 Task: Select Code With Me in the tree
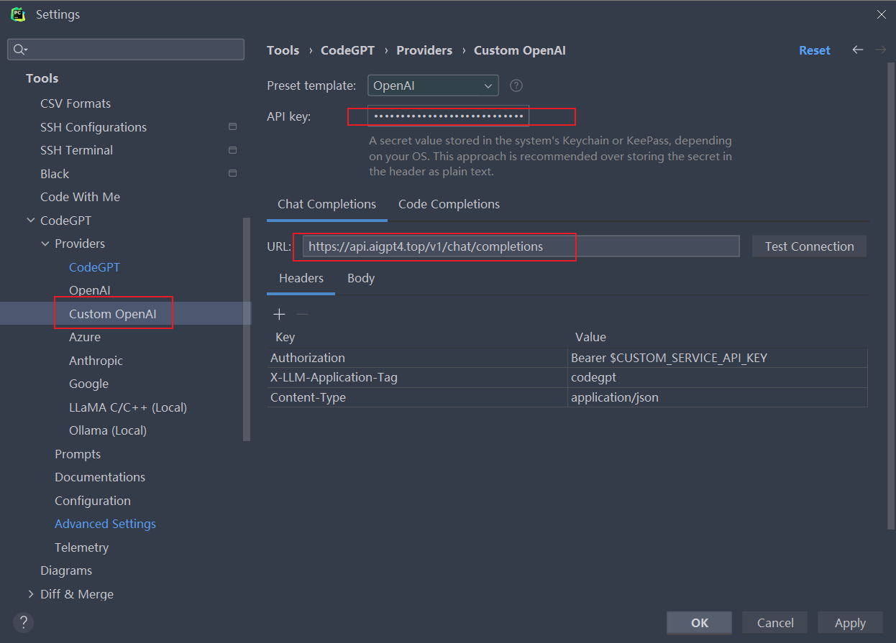80,197
